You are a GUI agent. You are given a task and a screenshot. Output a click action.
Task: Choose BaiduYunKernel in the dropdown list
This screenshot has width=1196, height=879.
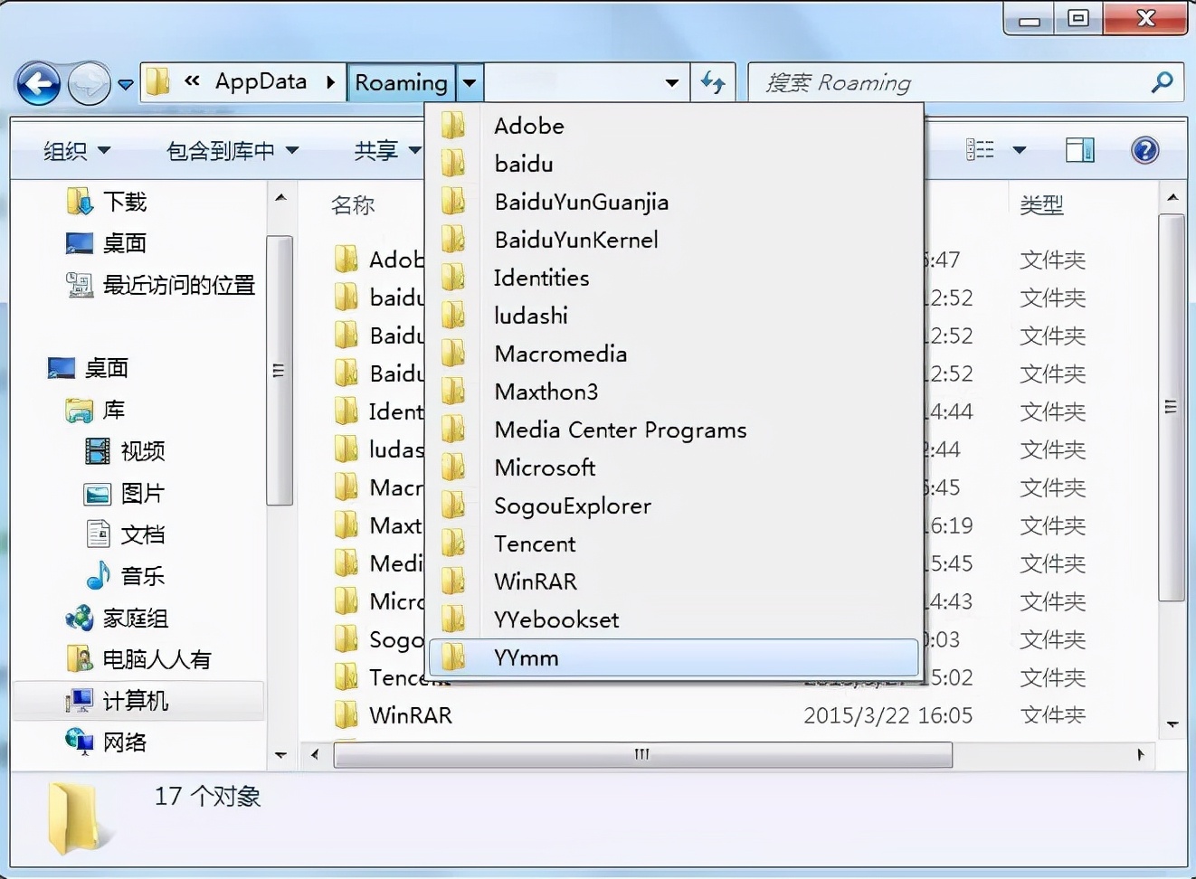pos(675,240)
